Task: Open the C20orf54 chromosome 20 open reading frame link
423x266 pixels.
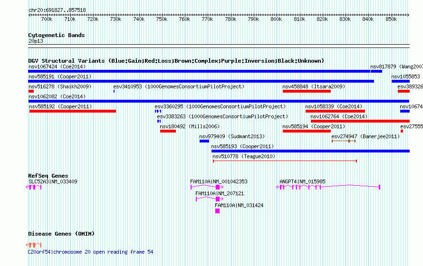Action: tap(90, 252)
